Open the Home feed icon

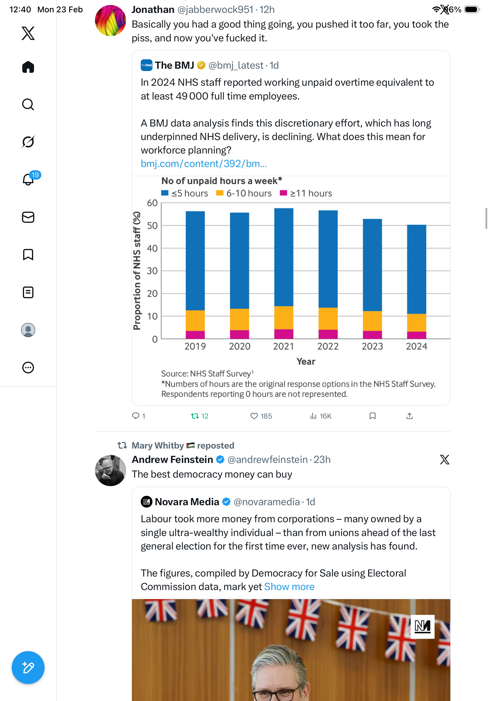(28, 67)
